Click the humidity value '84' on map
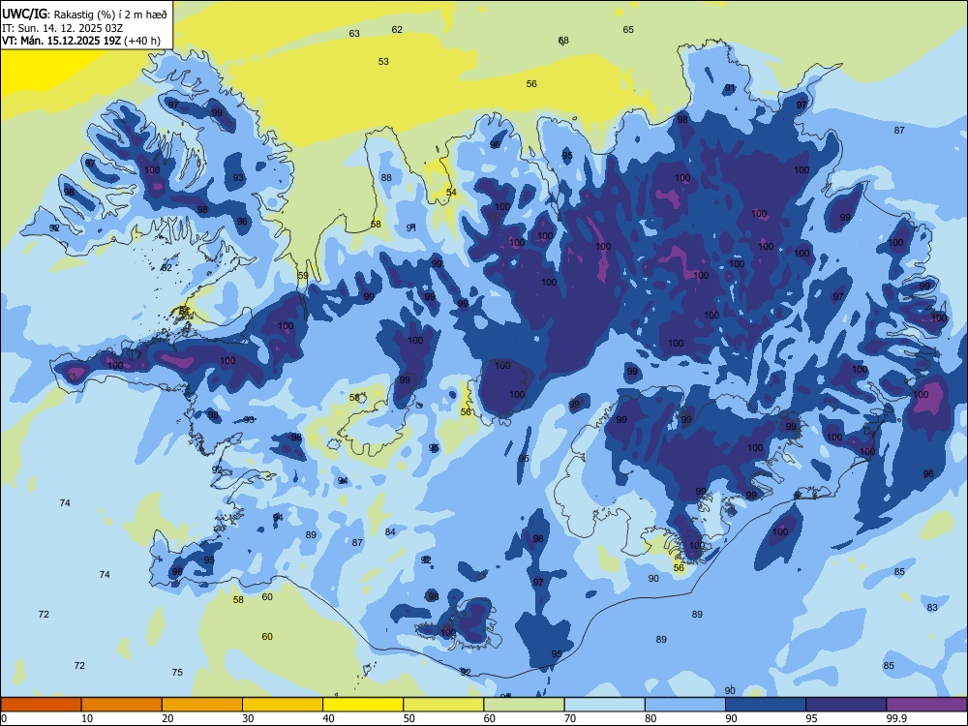 (x=390, y=532)
